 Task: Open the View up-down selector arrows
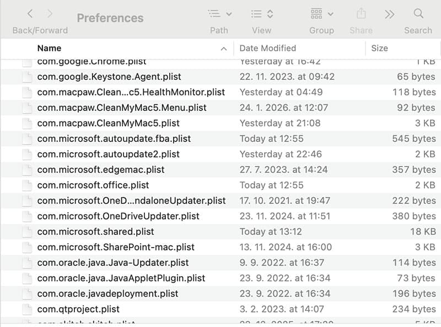[270, 14]
